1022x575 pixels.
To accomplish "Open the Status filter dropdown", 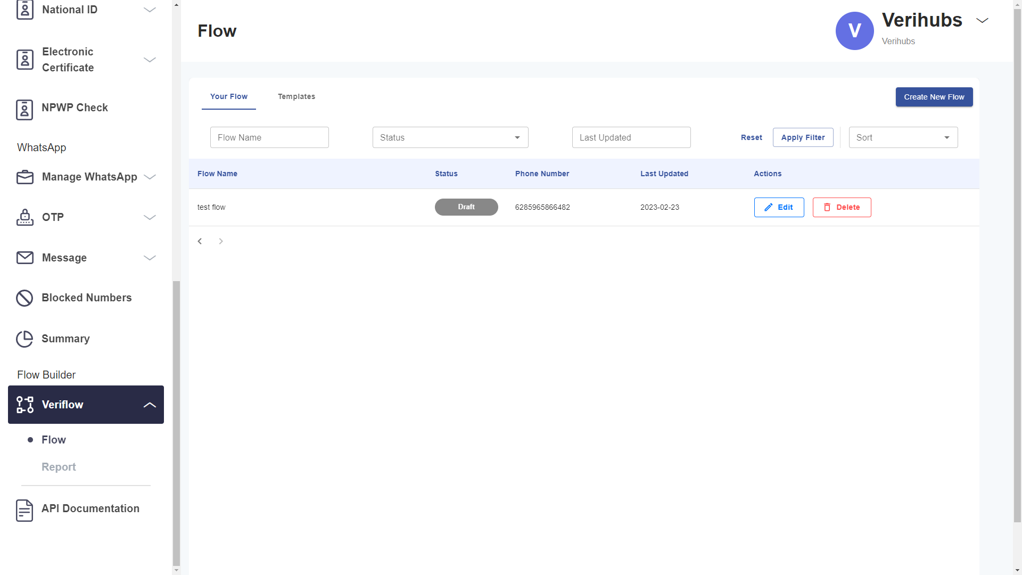I will (450, 137).
